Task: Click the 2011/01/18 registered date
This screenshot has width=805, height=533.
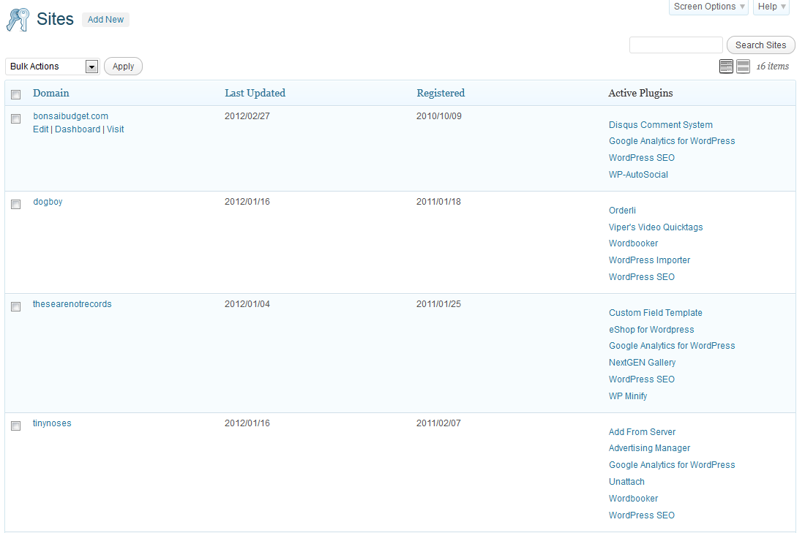Action: (x=438, y=202)
